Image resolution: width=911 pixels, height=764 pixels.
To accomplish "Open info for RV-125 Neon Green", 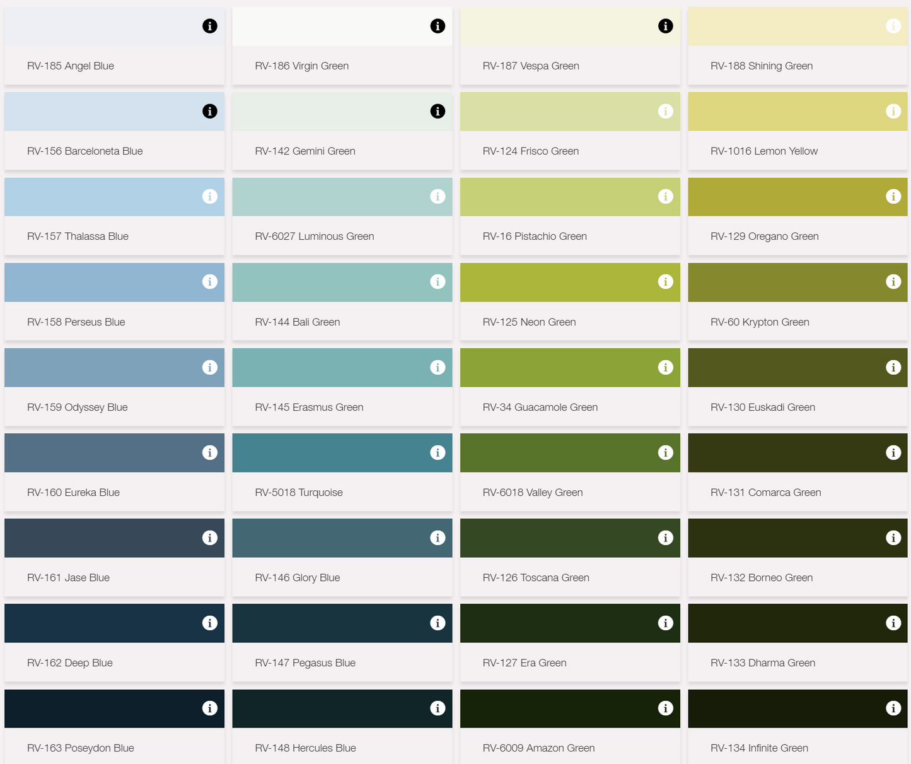I will click(x=665, y=281).
